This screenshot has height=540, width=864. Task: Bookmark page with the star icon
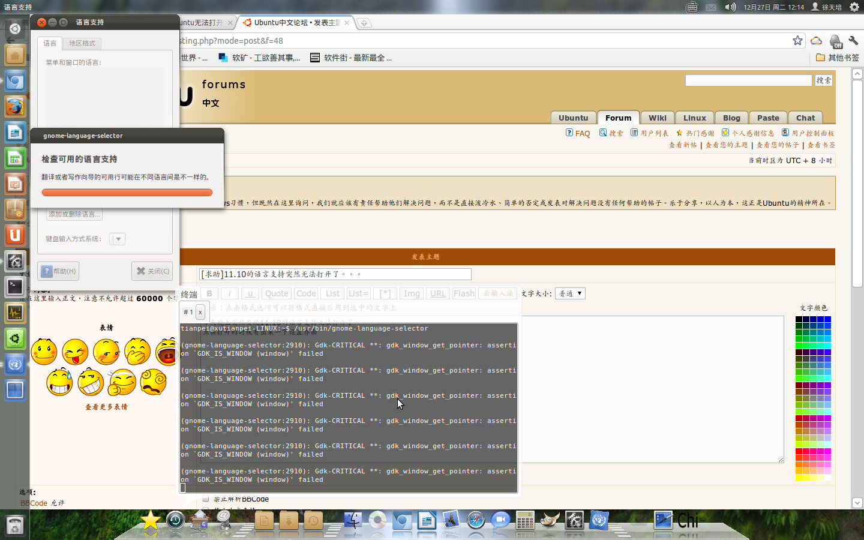[797, 40]
